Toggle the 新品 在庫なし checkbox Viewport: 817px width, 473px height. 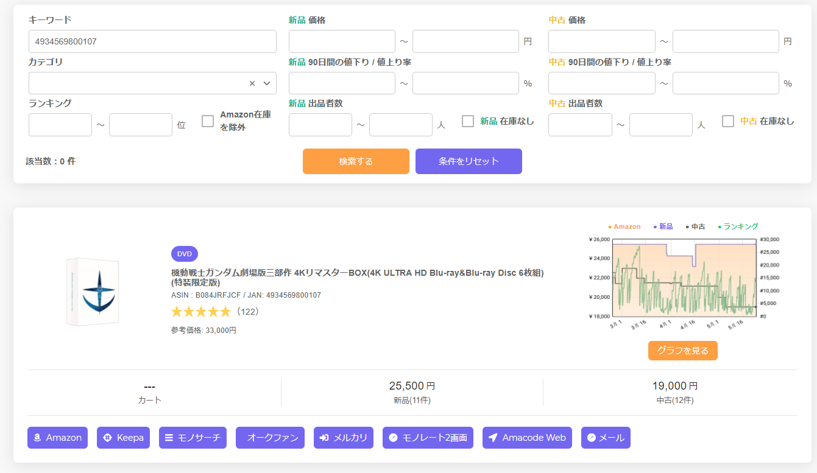tap(468, 121)
